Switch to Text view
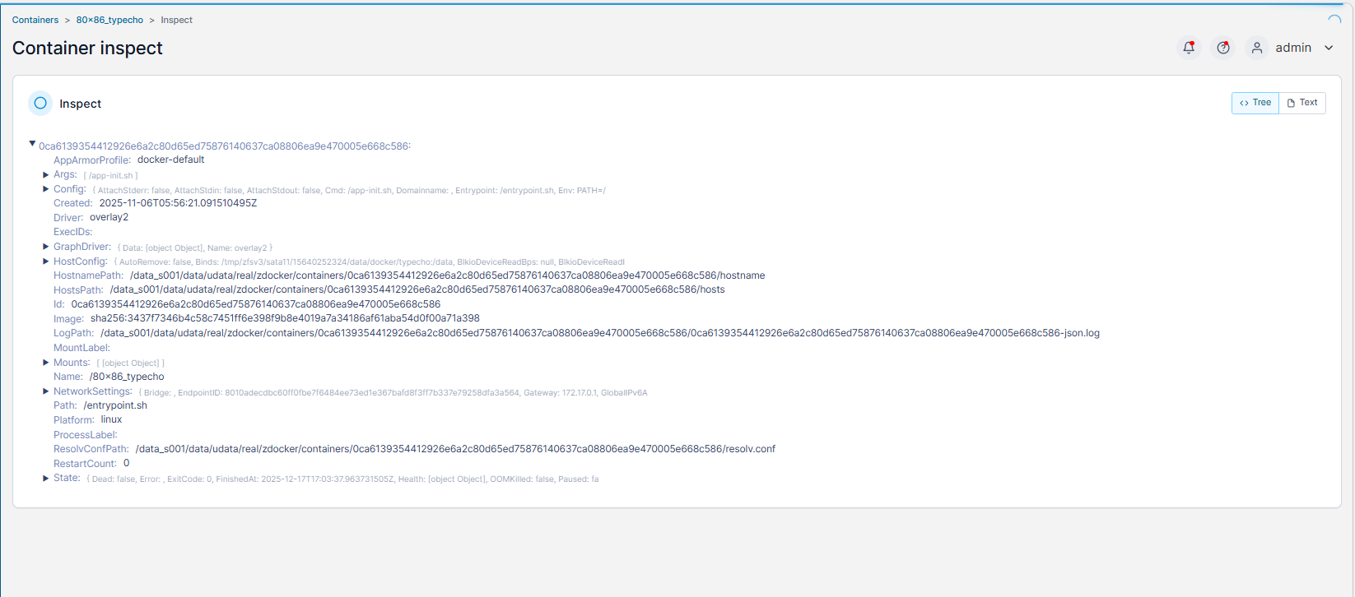The height and width of the screenshot is (597, 1355). click(1302, 103)
